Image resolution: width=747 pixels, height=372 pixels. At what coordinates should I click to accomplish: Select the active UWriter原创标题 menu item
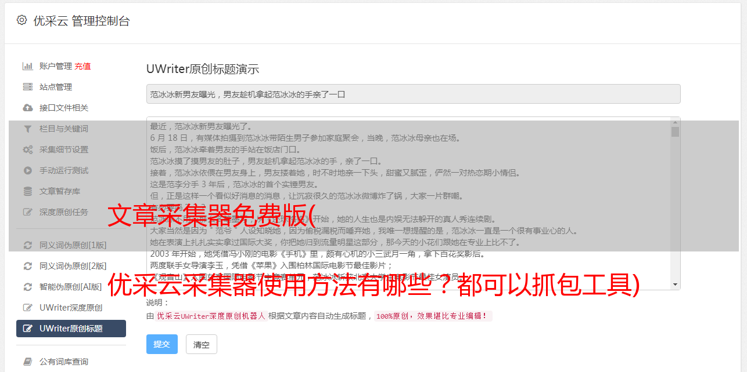[71, 329]
